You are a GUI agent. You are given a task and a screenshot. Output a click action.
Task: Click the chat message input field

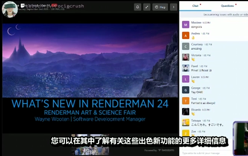coord(207,153)
